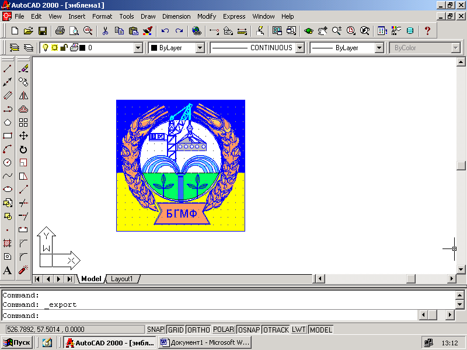Select the Mirror modify tool

23,95
